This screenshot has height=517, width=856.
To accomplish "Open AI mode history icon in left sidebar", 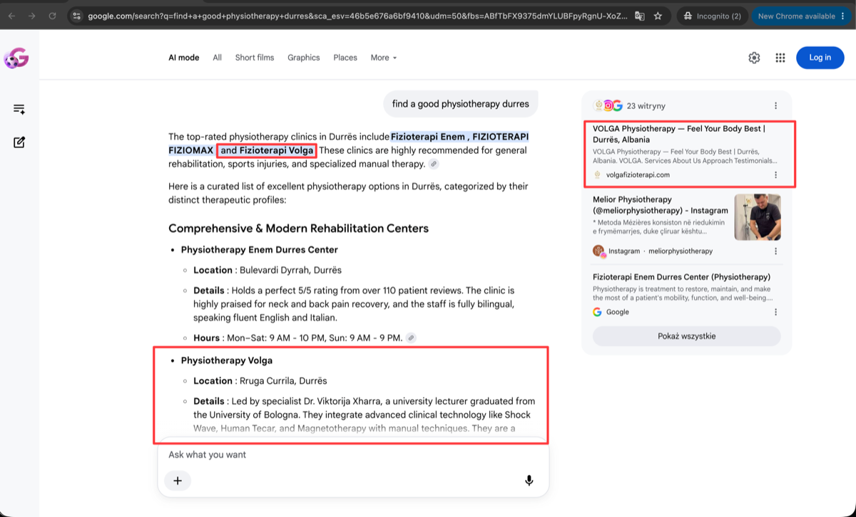I will point(19,109).
